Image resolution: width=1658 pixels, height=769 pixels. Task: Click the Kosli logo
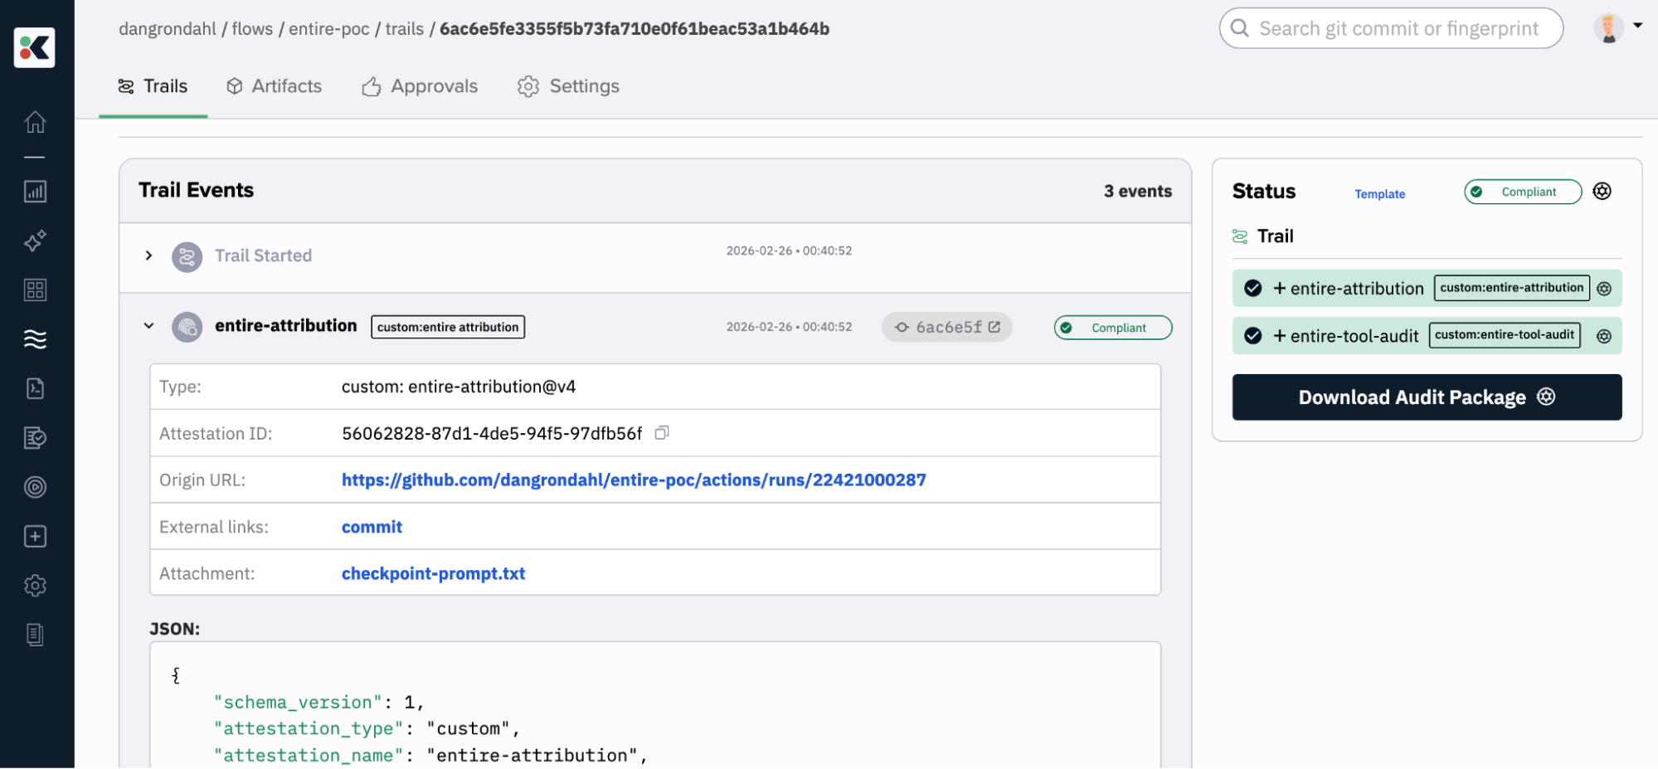[x=35, y=47]
